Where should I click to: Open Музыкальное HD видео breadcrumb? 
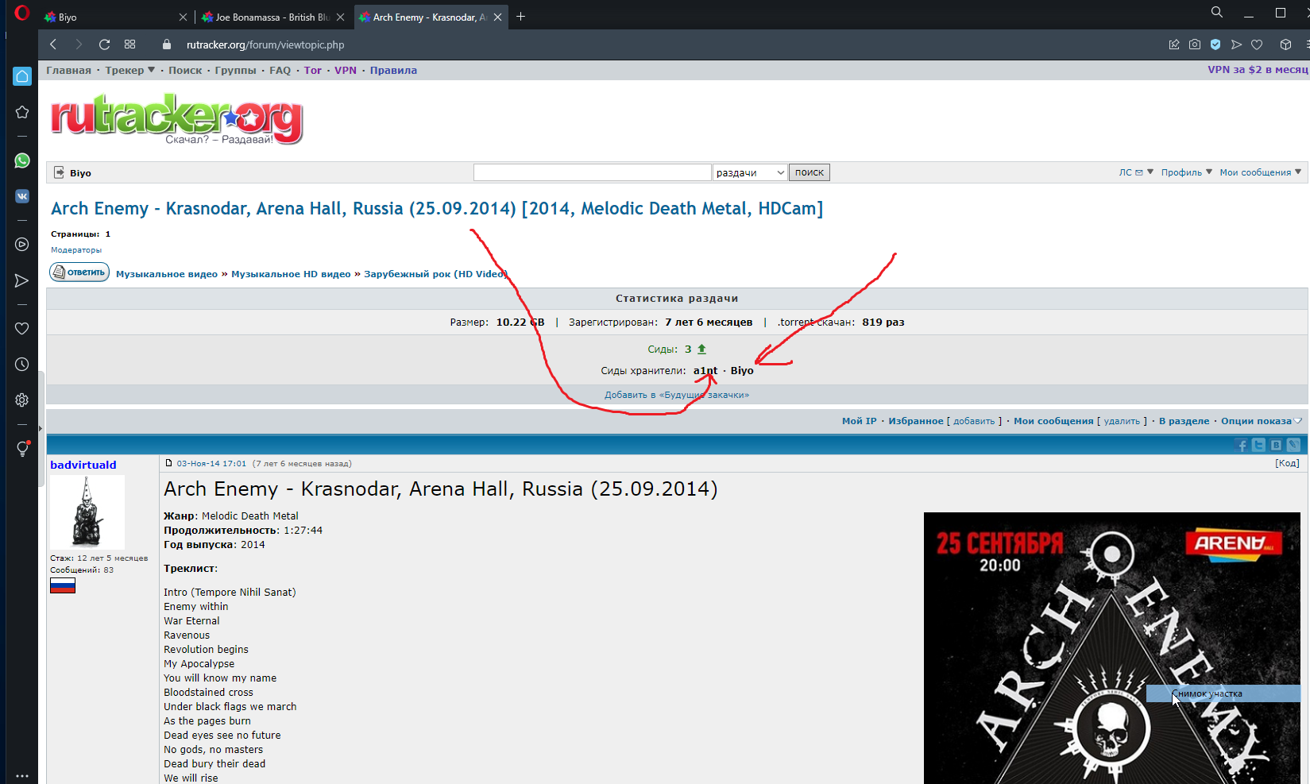pyautogui.click(x=291, y=274)
